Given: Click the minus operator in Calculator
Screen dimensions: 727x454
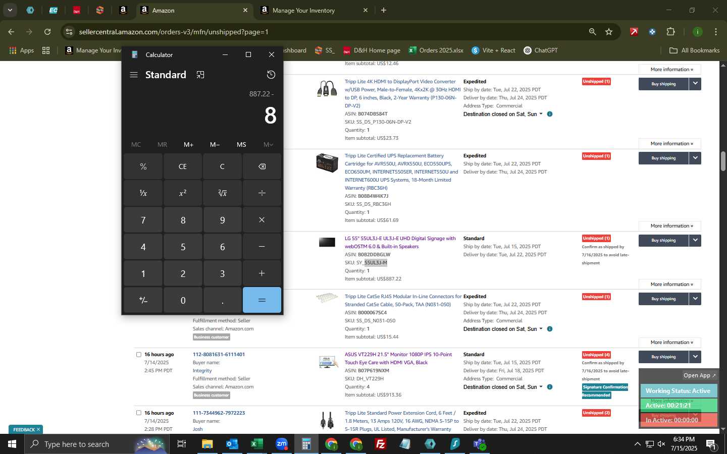Looking at the screenshot, I should tap(262, 247).
